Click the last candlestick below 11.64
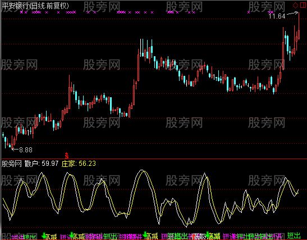 coord(299,25)
